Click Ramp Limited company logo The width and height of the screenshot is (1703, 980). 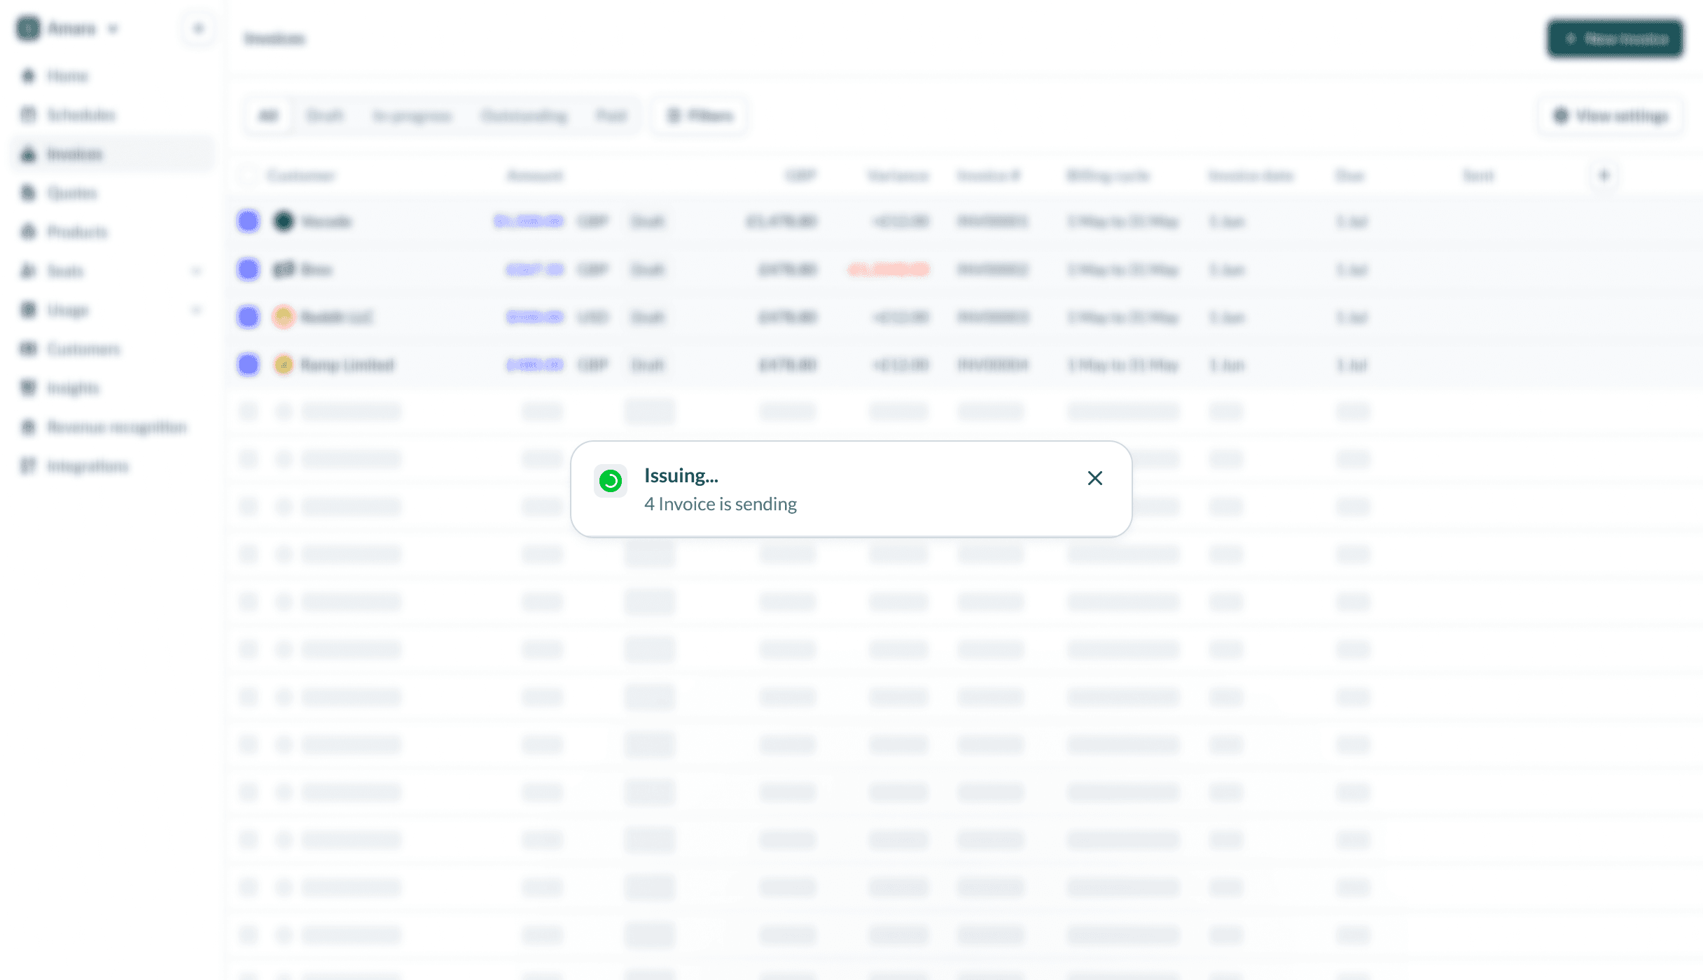[284, 365]
